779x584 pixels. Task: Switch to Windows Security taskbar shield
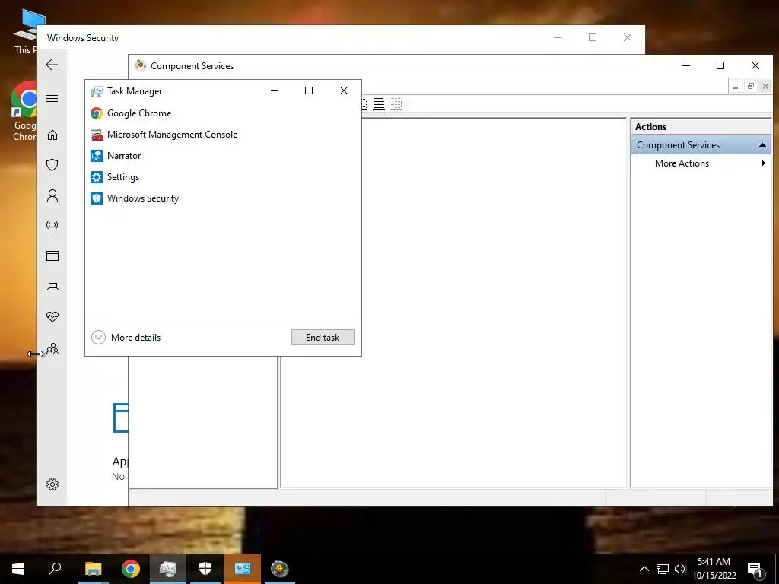pyautogui.click(x=205, y=569)
